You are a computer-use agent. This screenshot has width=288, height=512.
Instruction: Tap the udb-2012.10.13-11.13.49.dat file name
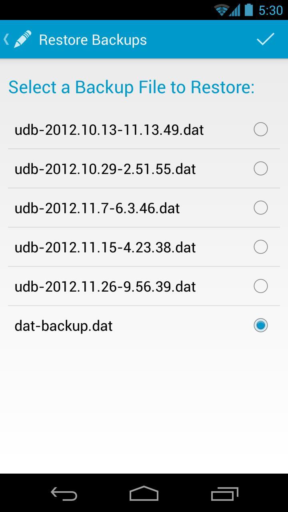109,130
